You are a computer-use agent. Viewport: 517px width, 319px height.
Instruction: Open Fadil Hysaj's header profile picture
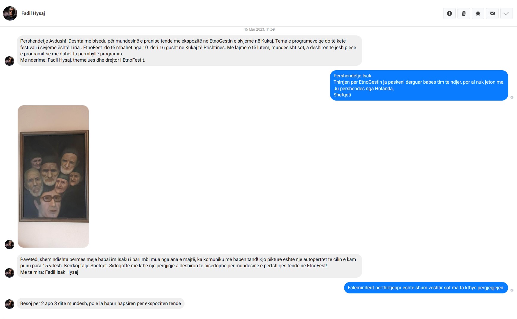pyautogui.click(x=10, y=13)
